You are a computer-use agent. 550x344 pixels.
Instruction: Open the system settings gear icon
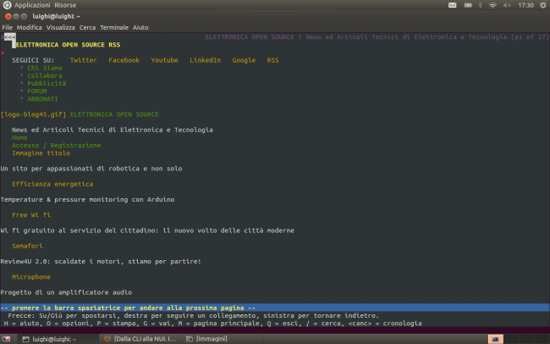pyautogui.click(x=542, y=5)
